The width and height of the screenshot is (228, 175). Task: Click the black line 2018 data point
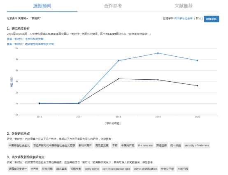[x=119, y=79]
